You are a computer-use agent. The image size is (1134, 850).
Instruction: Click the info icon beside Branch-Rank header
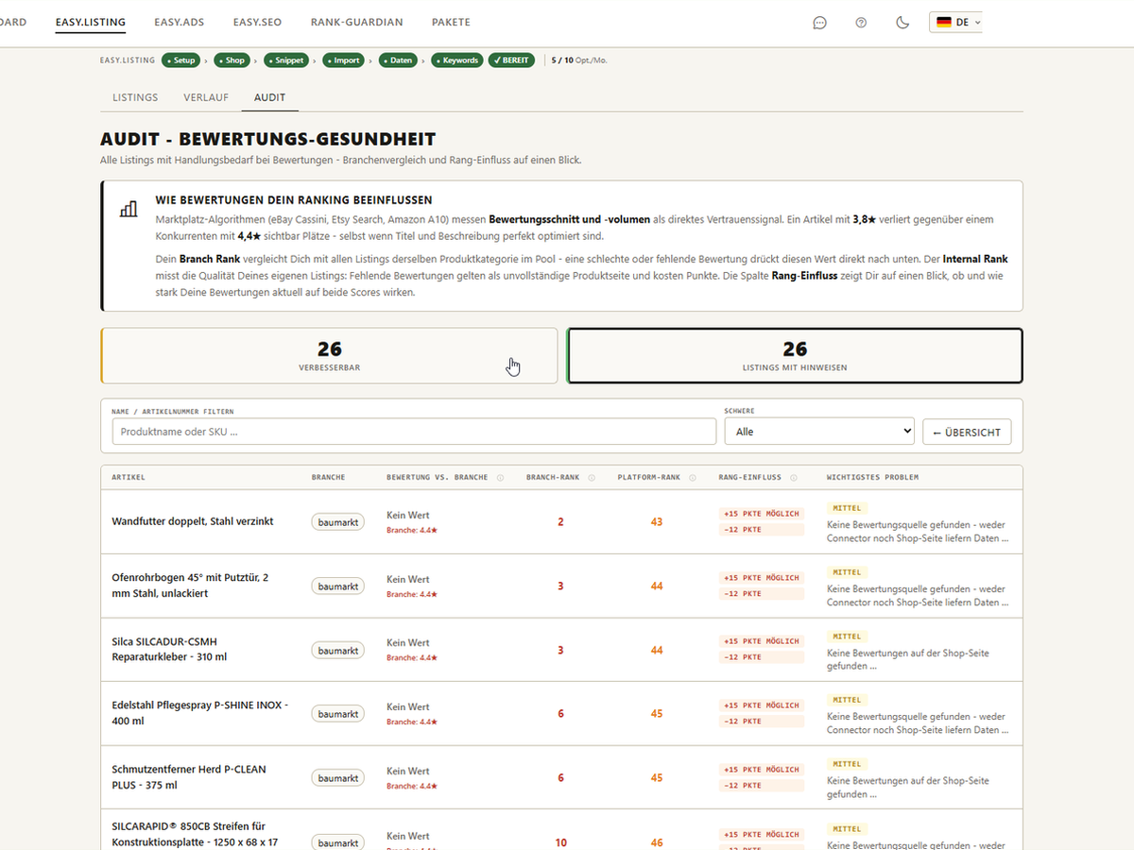(592, 478)
